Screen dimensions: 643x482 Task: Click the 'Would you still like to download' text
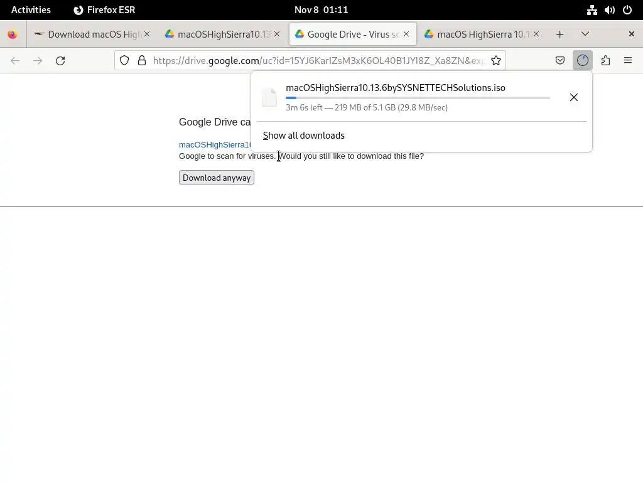352,156
